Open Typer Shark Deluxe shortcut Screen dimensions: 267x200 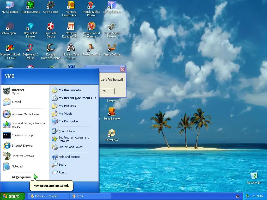(x=112, y=30)
